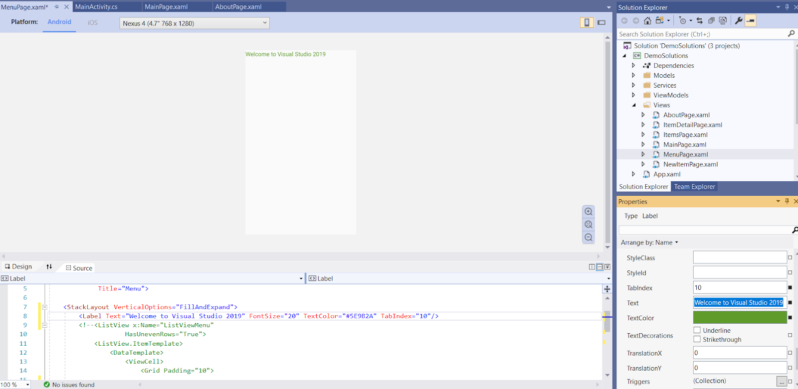
Task: Click property marker beside TranslationY field
Action: coord(790,368)
